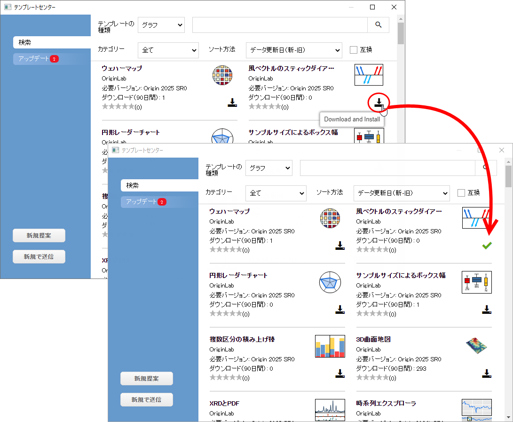The image size is (513, 422).
Task: Open 円形レーダーチャート title in front window
Action: point(238,276)
